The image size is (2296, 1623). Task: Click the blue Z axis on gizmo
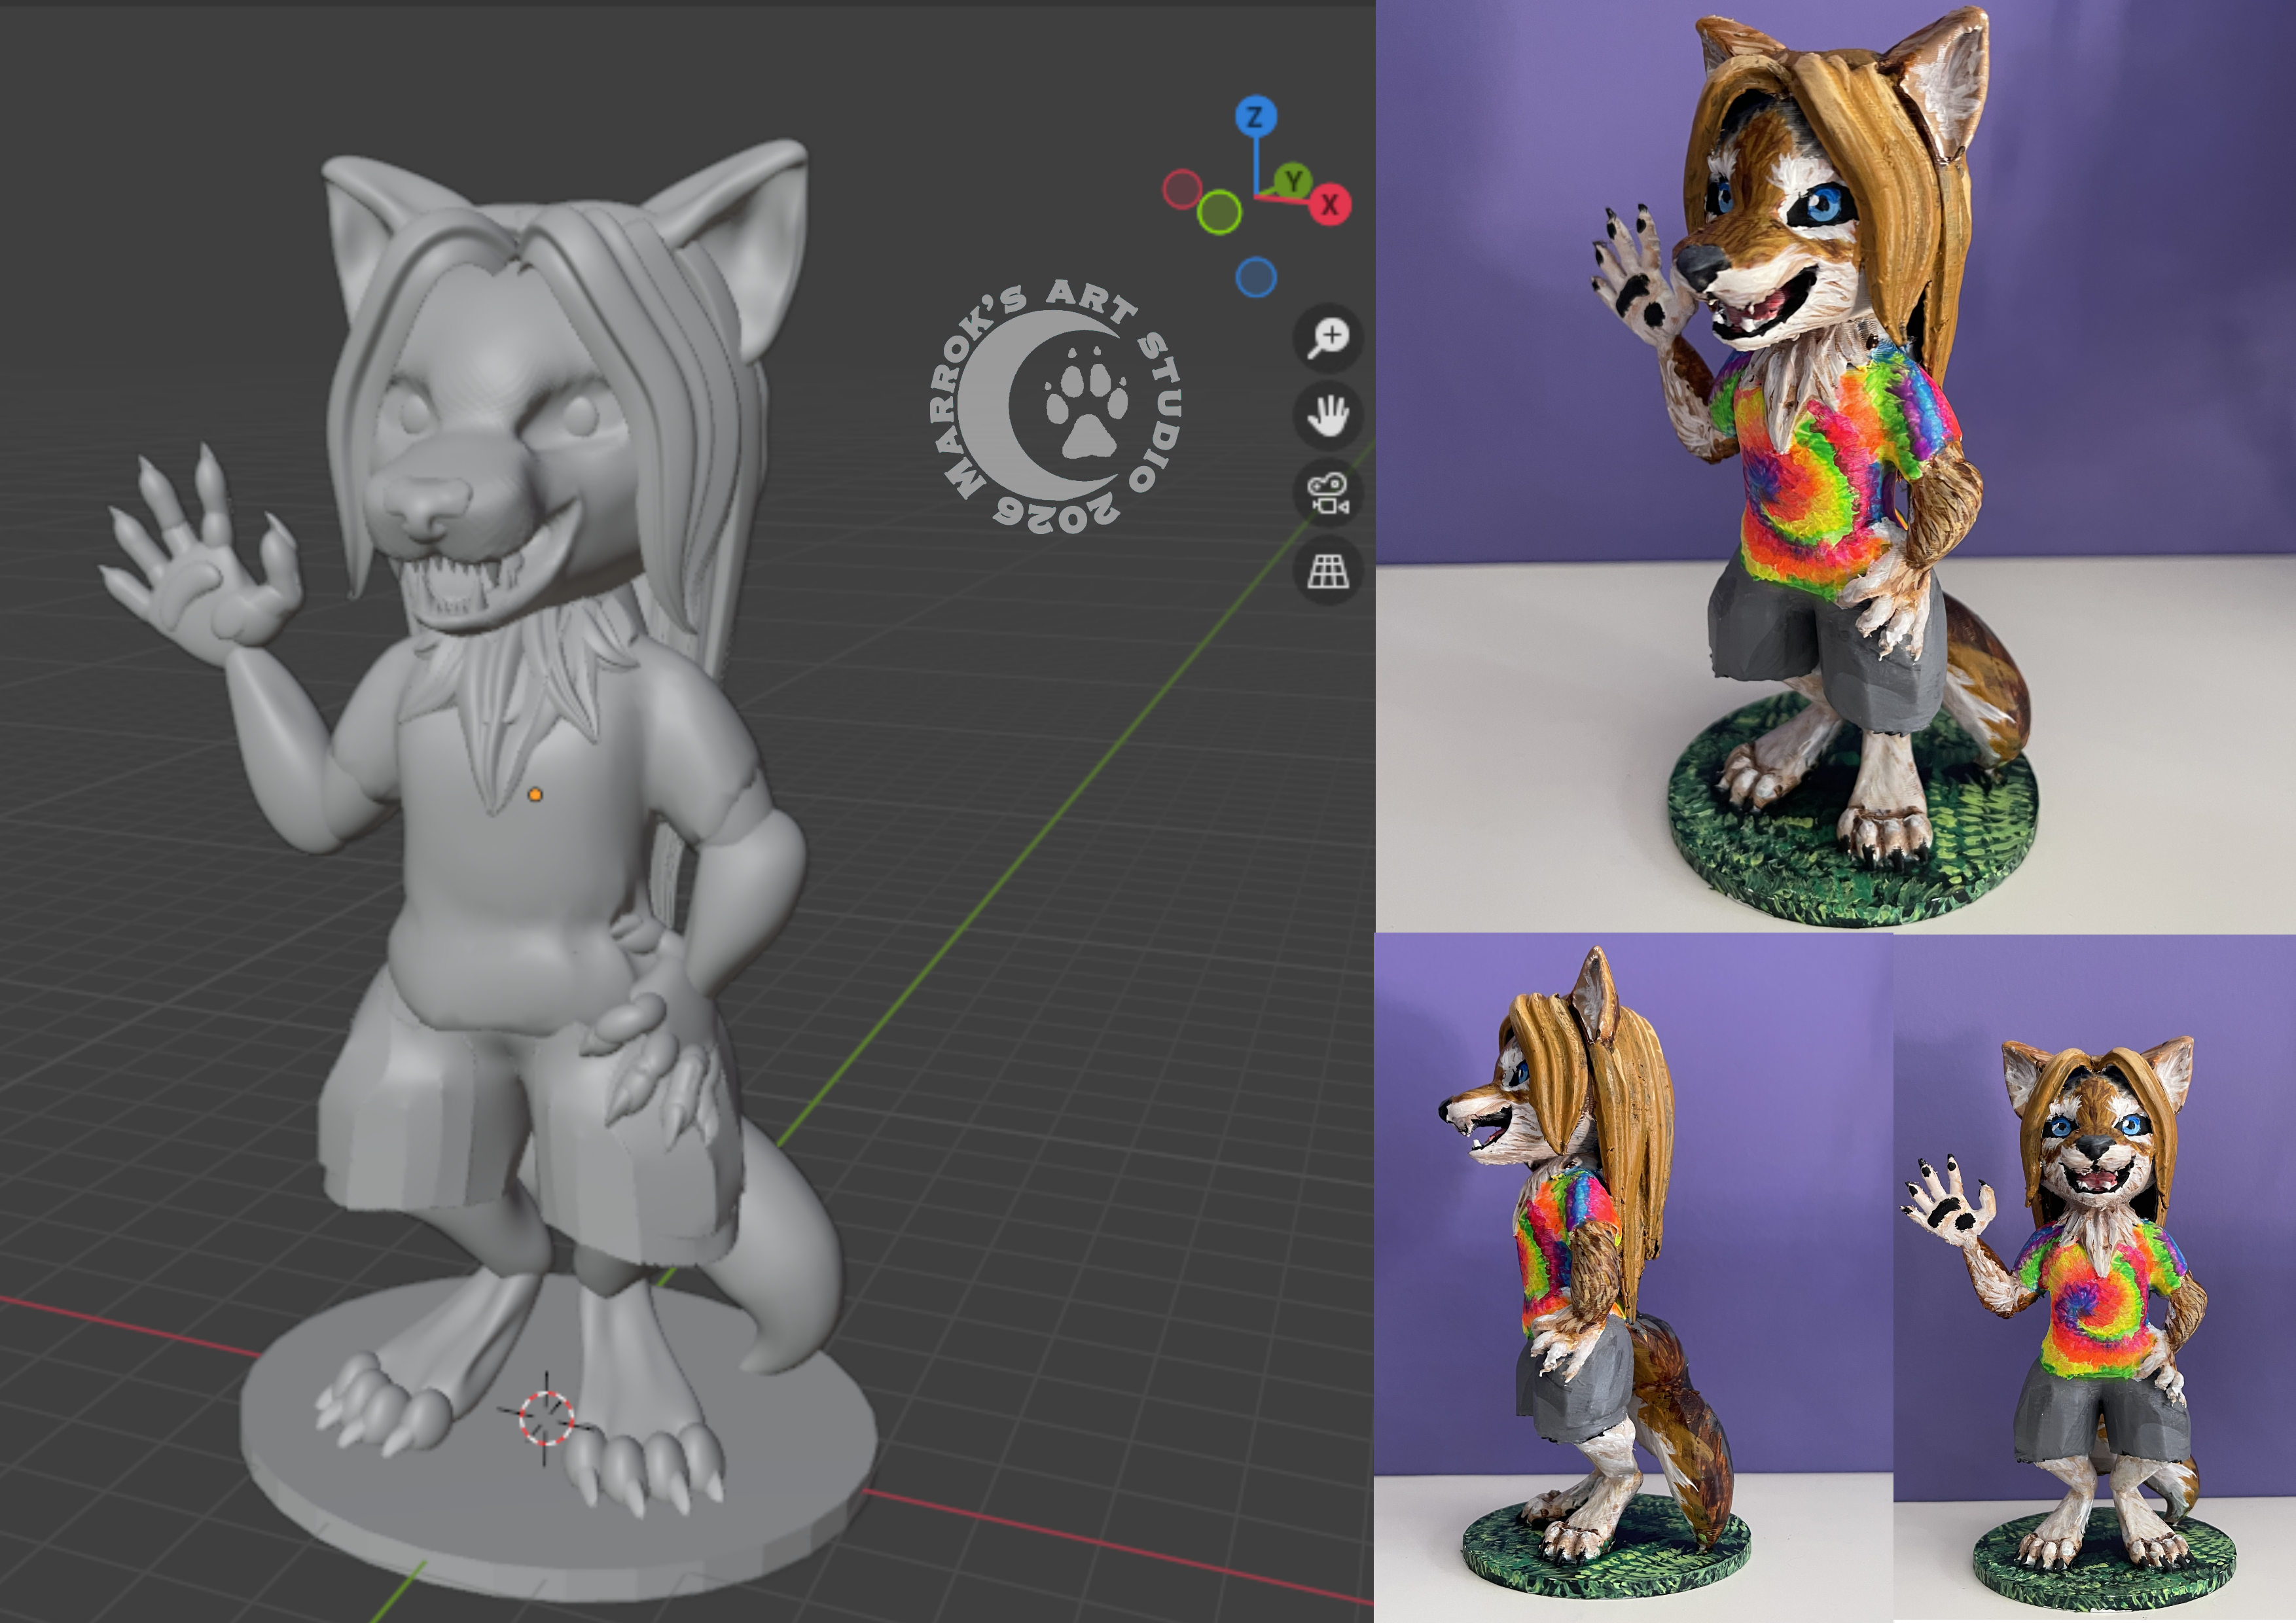click(x=1255, y=117)
